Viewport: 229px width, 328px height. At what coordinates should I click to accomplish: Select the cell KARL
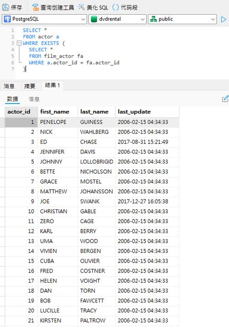tap(58, 231)
